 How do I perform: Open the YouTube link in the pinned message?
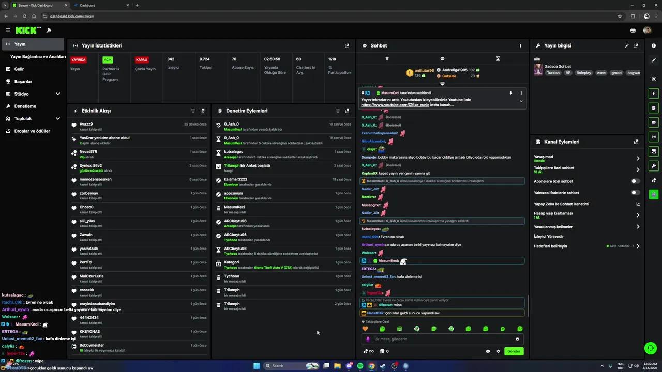pyautogui.click(x=396, y=105)
